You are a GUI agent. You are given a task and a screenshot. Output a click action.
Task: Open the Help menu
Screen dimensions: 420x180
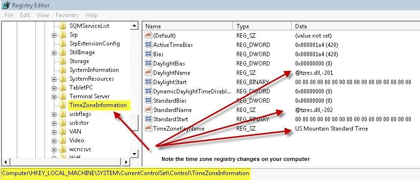pos(92,15)
